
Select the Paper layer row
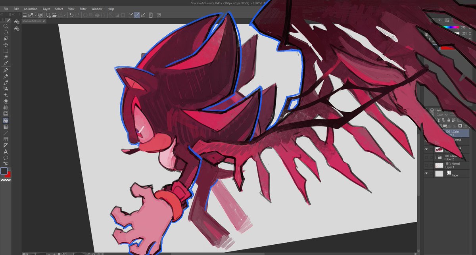[x=447, y=173]
